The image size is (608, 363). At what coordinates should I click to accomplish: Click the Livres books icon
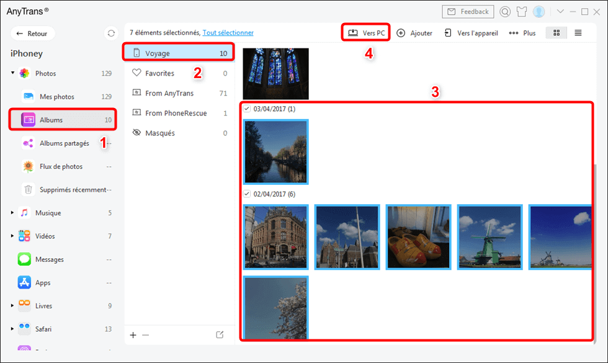point(24,305)
